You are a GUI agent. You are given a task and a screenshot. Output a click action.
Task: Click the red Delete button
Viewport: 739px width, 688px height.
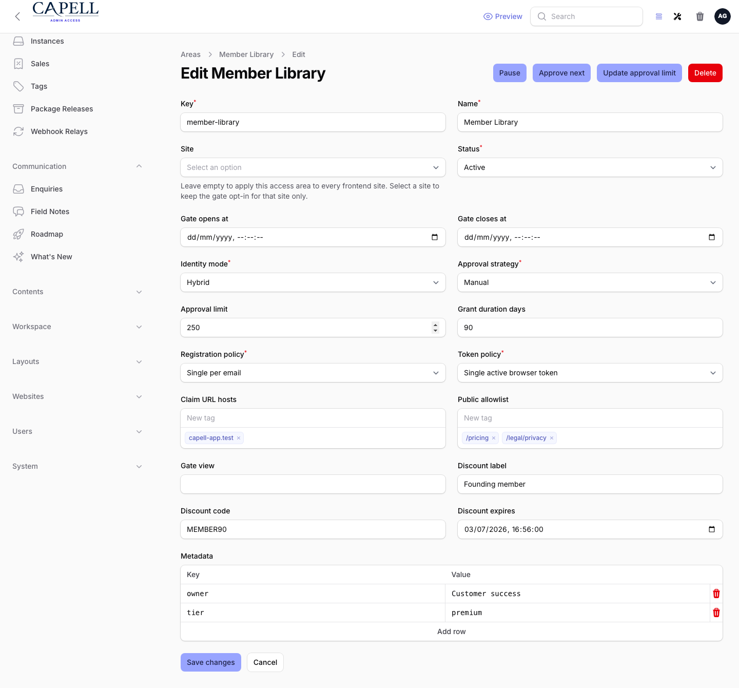pos(705,73)
